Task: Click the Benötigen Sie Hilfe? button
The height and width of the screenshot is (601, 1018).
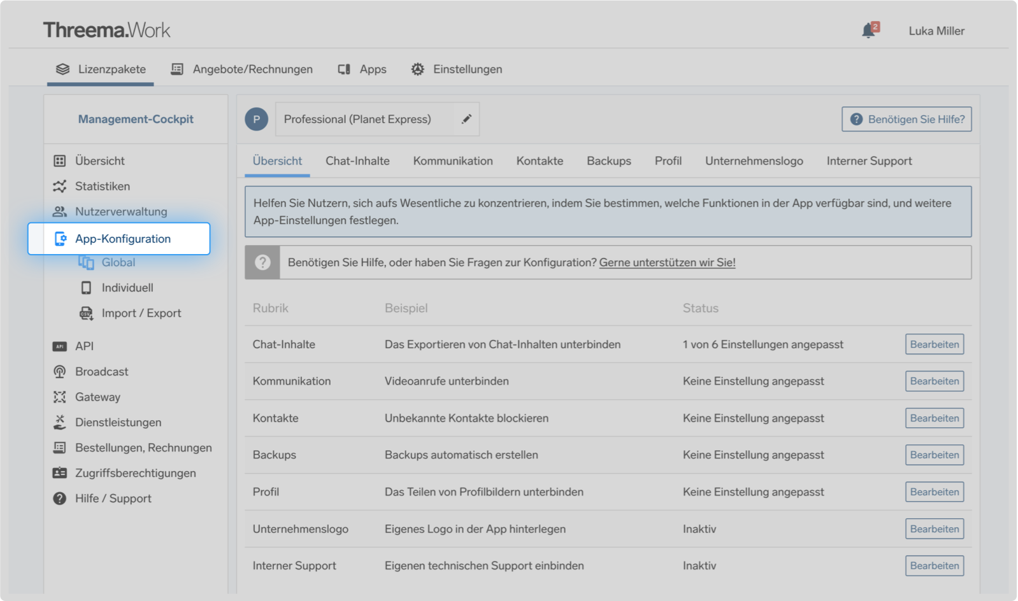Action: pos(907,119)
